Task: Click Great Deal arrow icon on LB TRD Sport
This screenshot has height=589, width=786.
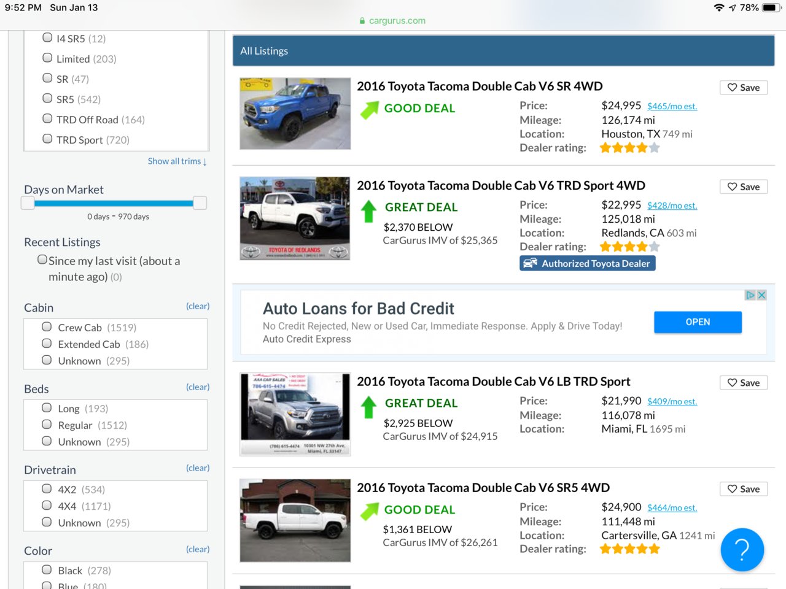Action: tap(368, 407)
